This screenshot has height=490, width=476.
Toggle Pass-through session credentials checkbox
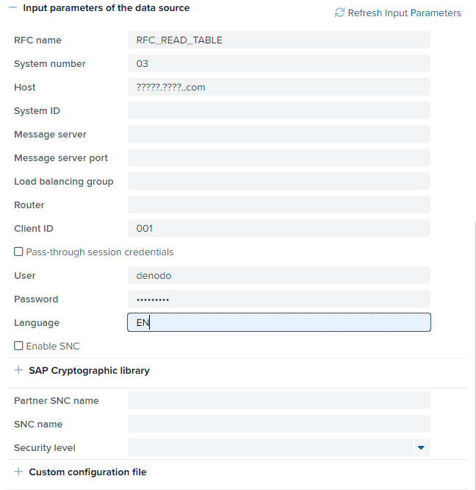[x=18, y=252]
